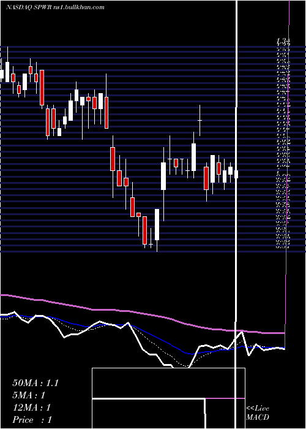Viewport: 306px width, 429px height.
Task: Click the Price : 1 readout
Action: pyautogui.click(x=32, y=420)
